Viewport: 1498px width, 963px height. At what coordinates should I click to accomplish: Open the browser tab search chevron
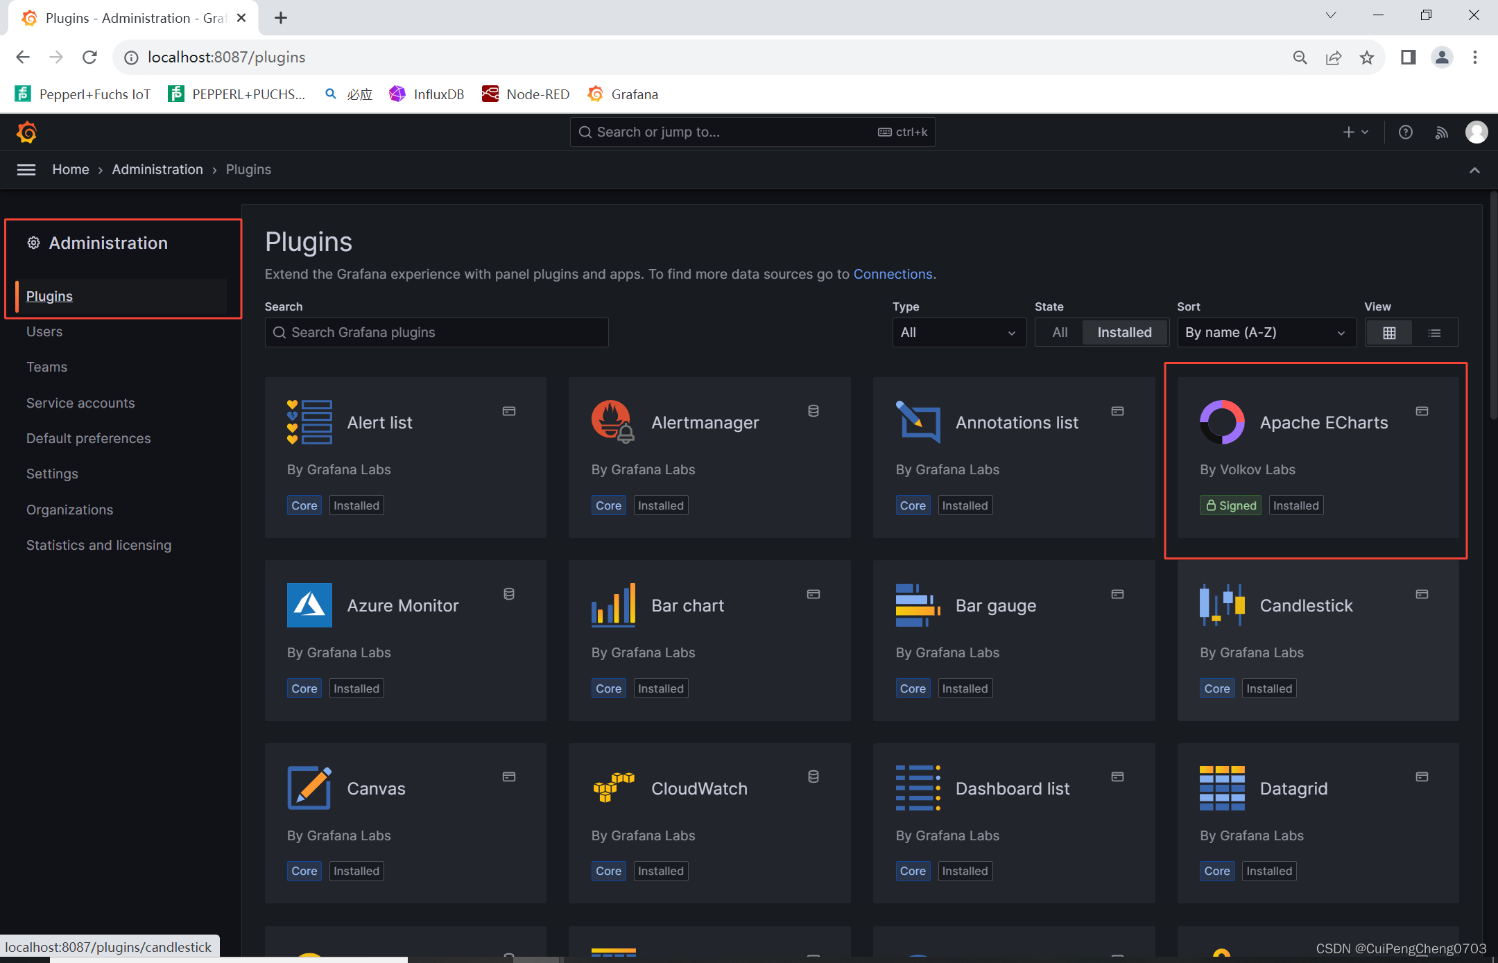pos(1331,15)
